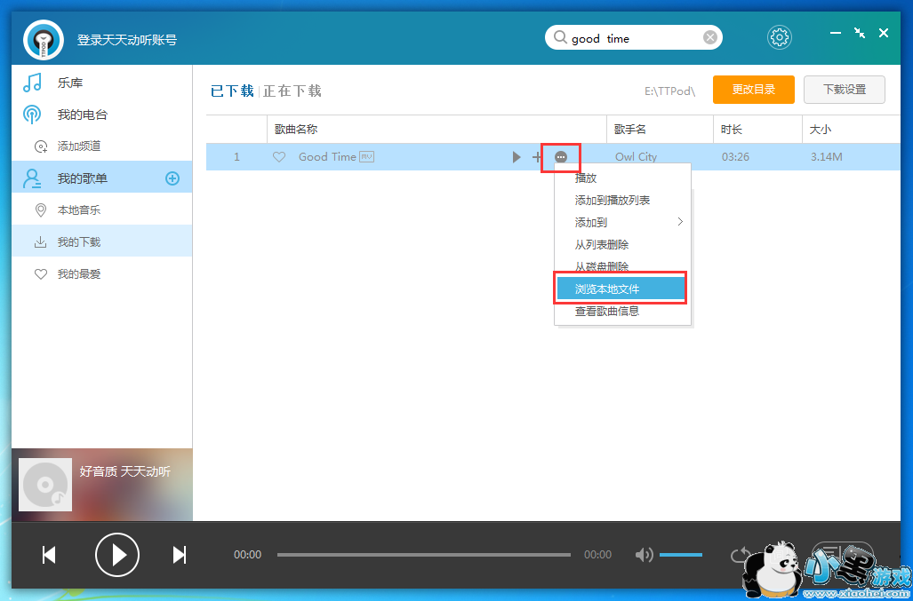Choose 浏览本地文件 menu entry
This screenshot has width=913, height=601.
[621, 289]
